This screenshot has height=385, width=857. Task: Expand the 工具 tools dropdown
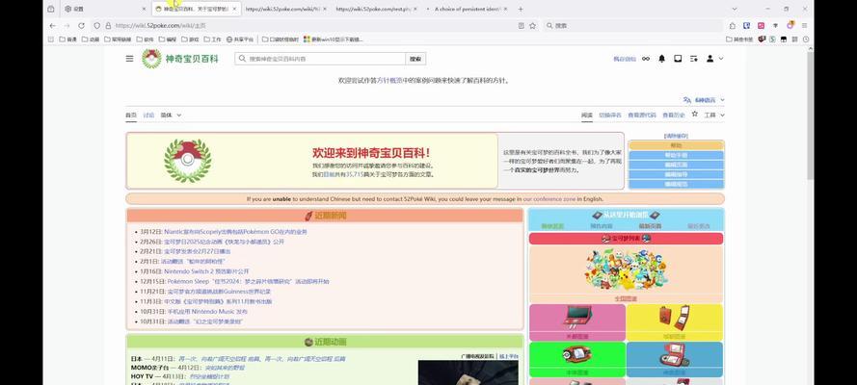(714, 115)
